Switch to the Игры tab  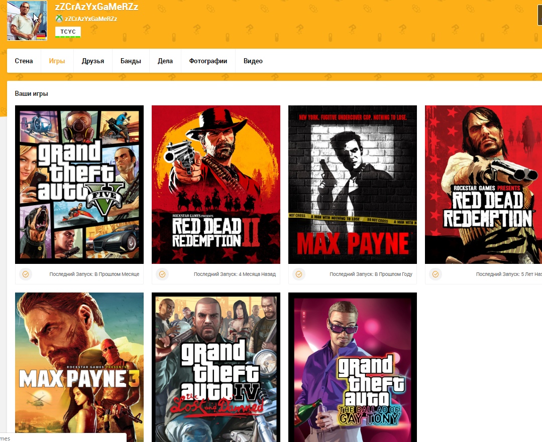[57, 61]
